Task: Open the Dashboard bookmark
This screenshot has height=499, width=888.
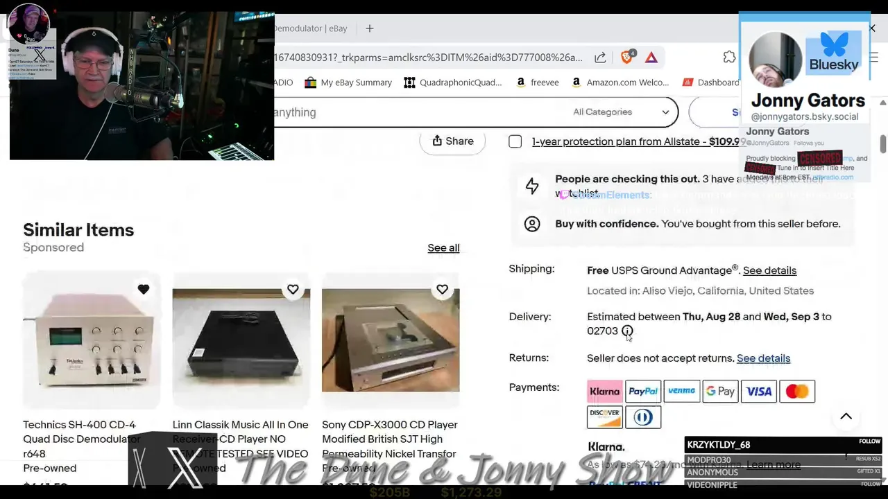Action: [711, 82]
